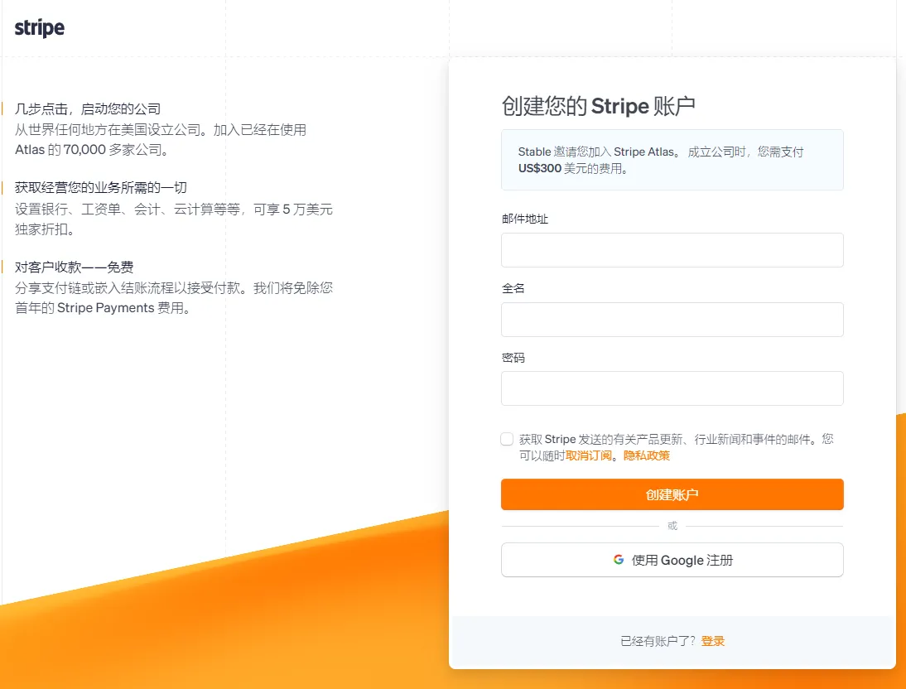Go to the 登录 login link
Screen dimensions: 906x689
[x=712, y=641]
